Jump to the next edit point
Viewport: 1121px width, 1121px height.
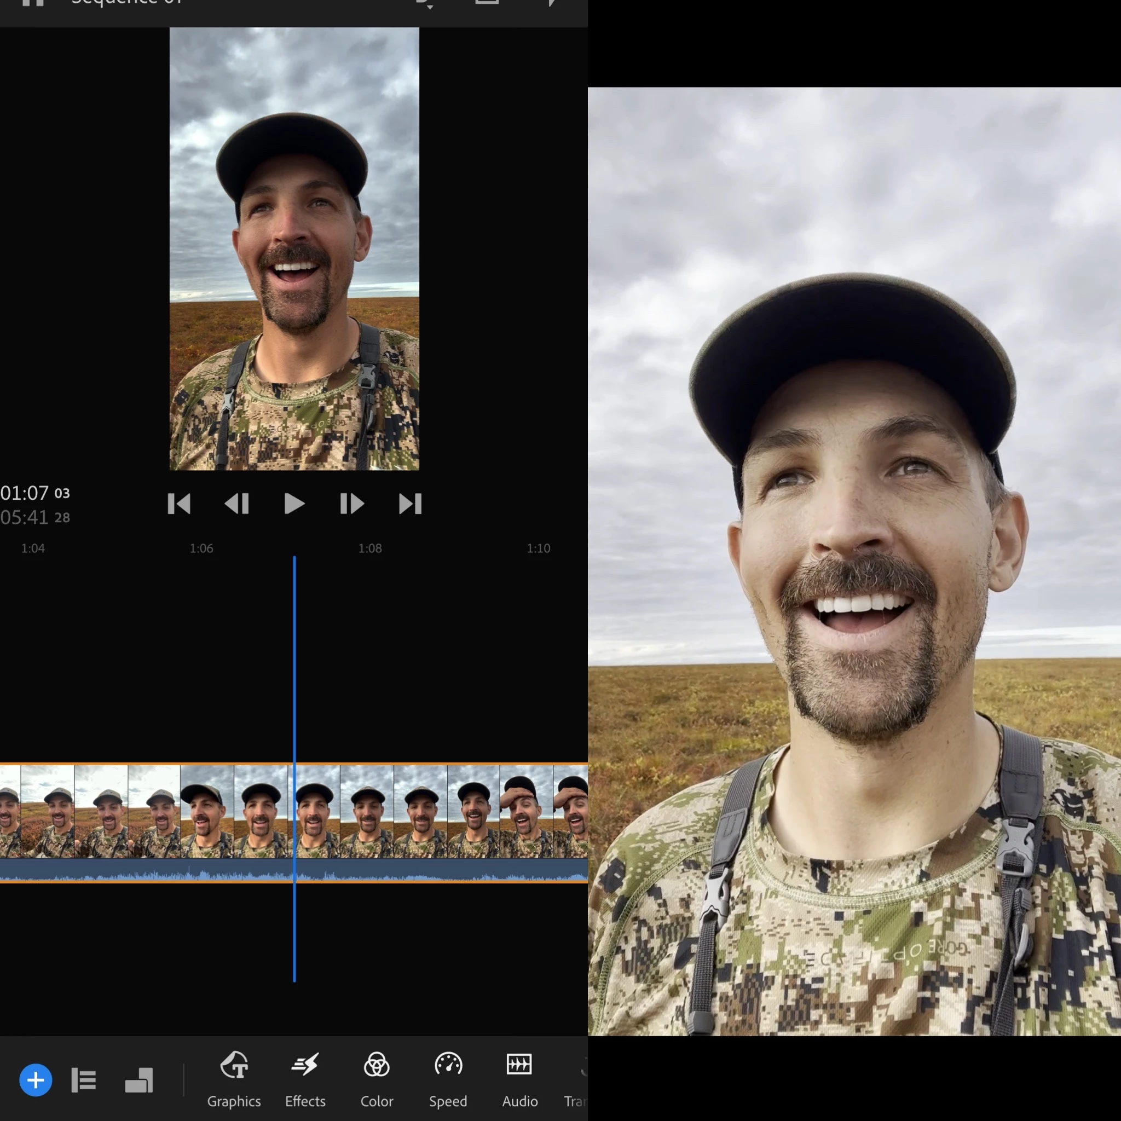[409, 504]
